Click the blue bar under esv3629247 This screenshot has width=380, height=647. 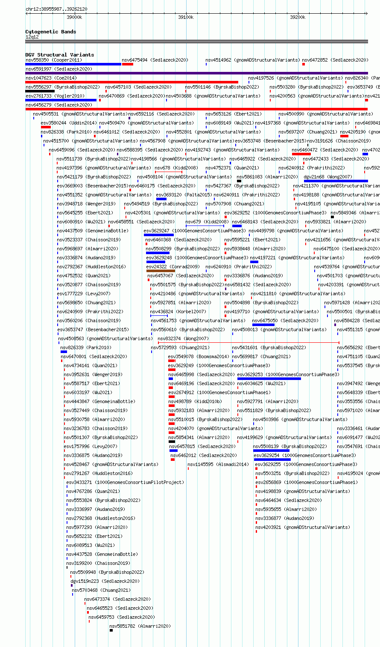(x=159, y=235)
